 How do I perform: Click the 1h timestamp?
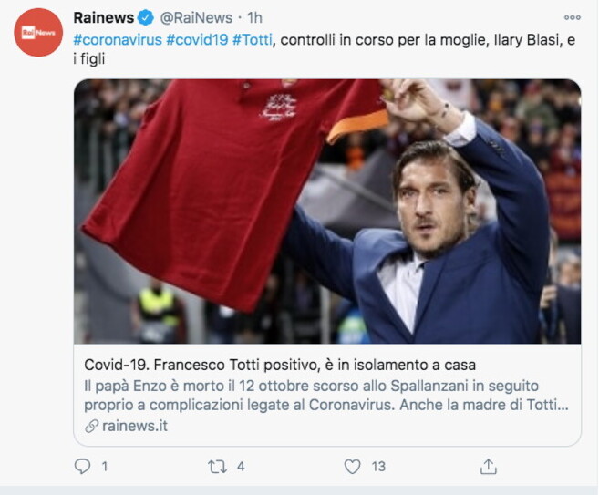point(254,18)
